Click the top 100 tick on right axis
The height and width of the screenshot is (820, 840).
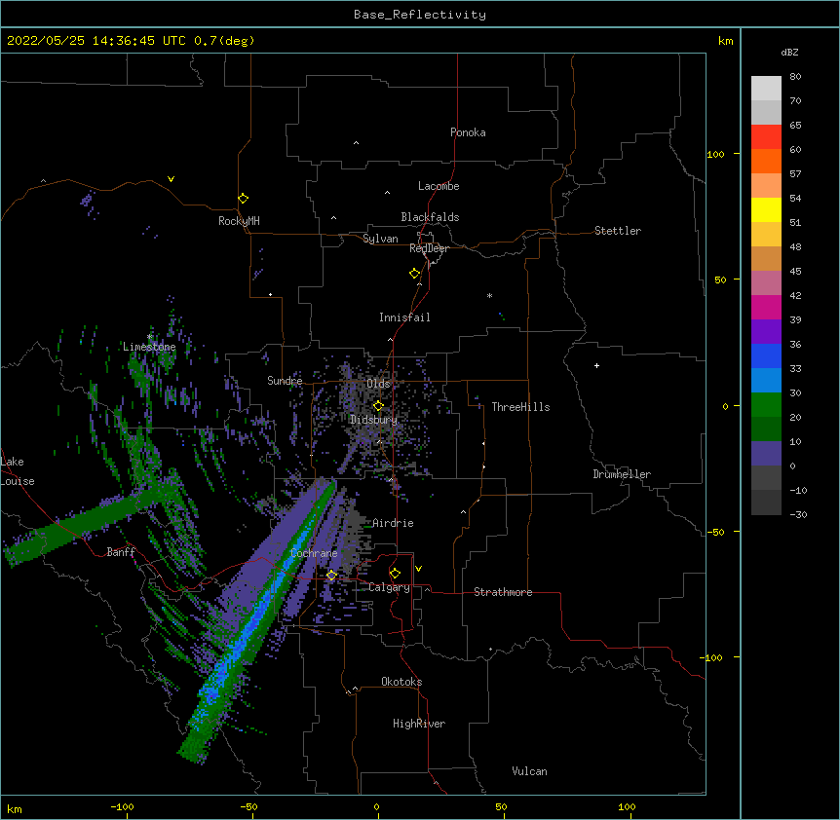pyautogui.click(x=715, y=154)
